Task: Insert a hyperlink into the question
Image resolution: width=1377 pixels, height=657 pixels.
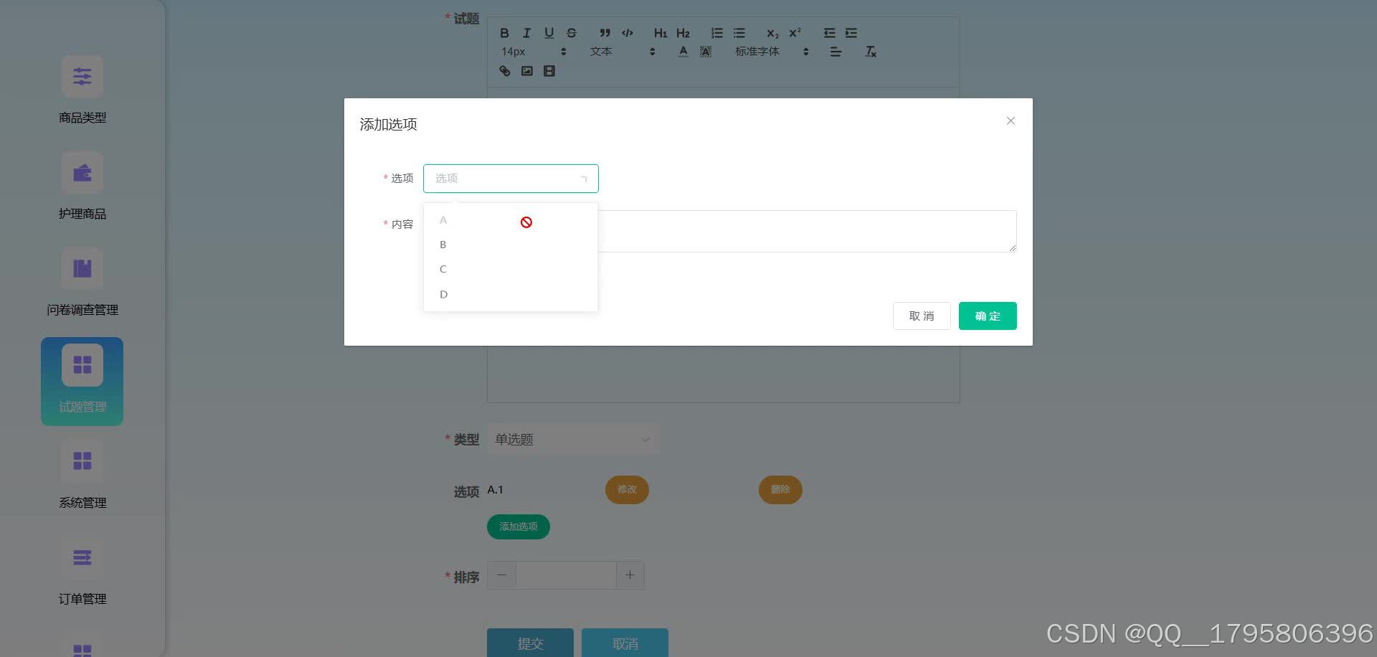Action: point(504,71)
